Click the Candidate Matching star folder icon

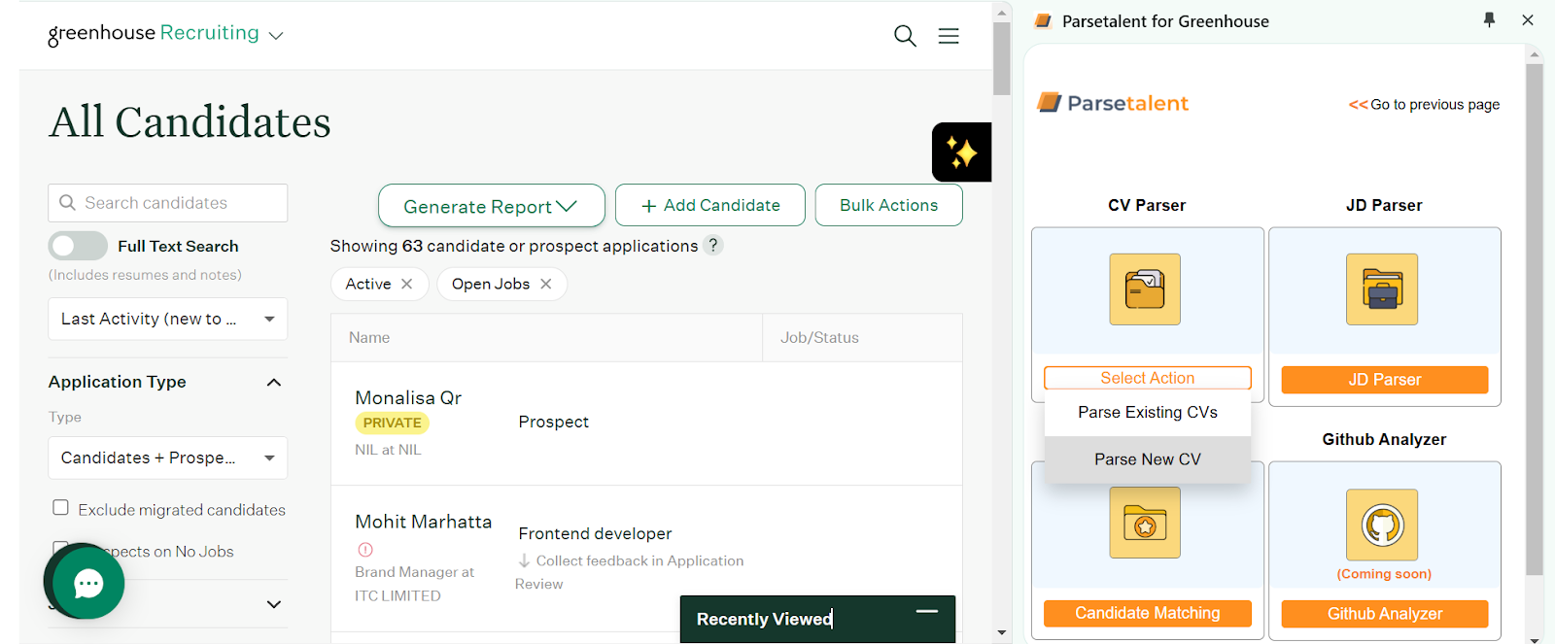pos(1145,523)
